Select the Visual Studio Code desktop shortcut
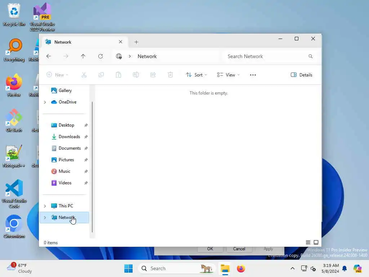369x277 pixels. point(14,194)
